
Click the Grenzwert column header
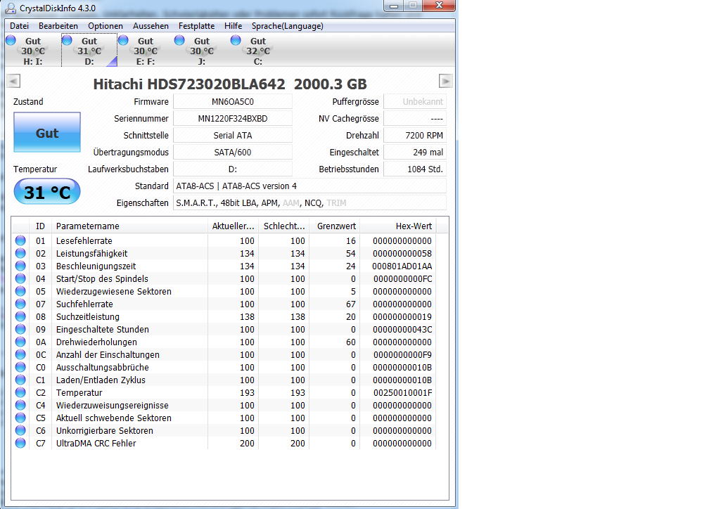pos(335,226)
